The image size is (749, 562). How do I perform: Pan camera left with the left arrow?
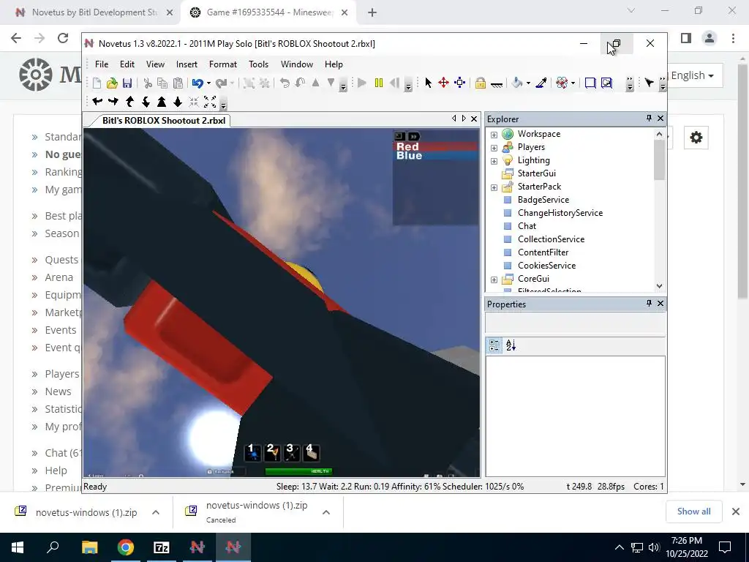click(x=97, y=101)
